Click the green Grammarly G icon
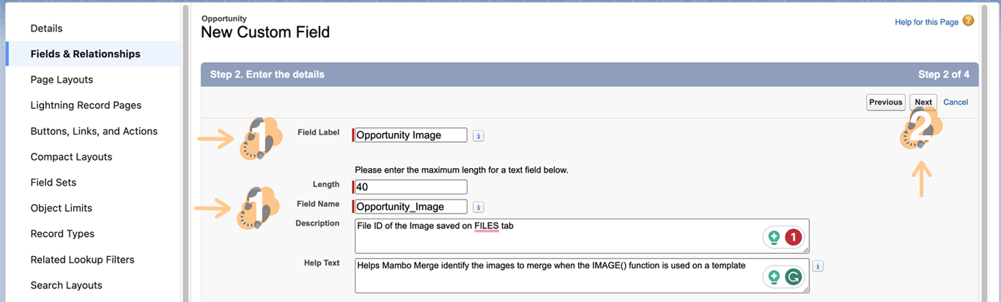Viewport: 1001px width, 302px height. [793, 277]
